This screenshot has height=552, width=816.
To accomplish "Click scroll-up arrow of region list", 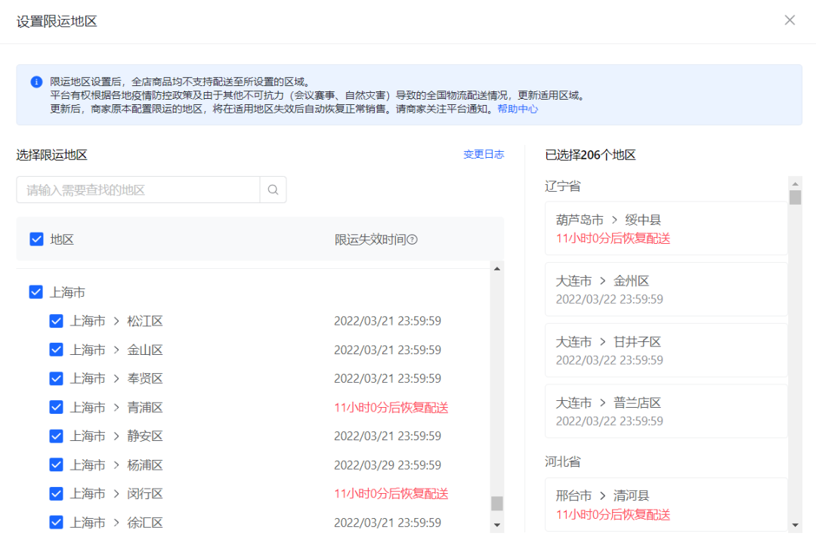I will (496, 268).
